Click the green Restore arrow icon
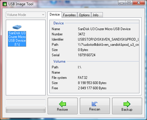This screenshot has height=120, width=147. coord(62,104)
